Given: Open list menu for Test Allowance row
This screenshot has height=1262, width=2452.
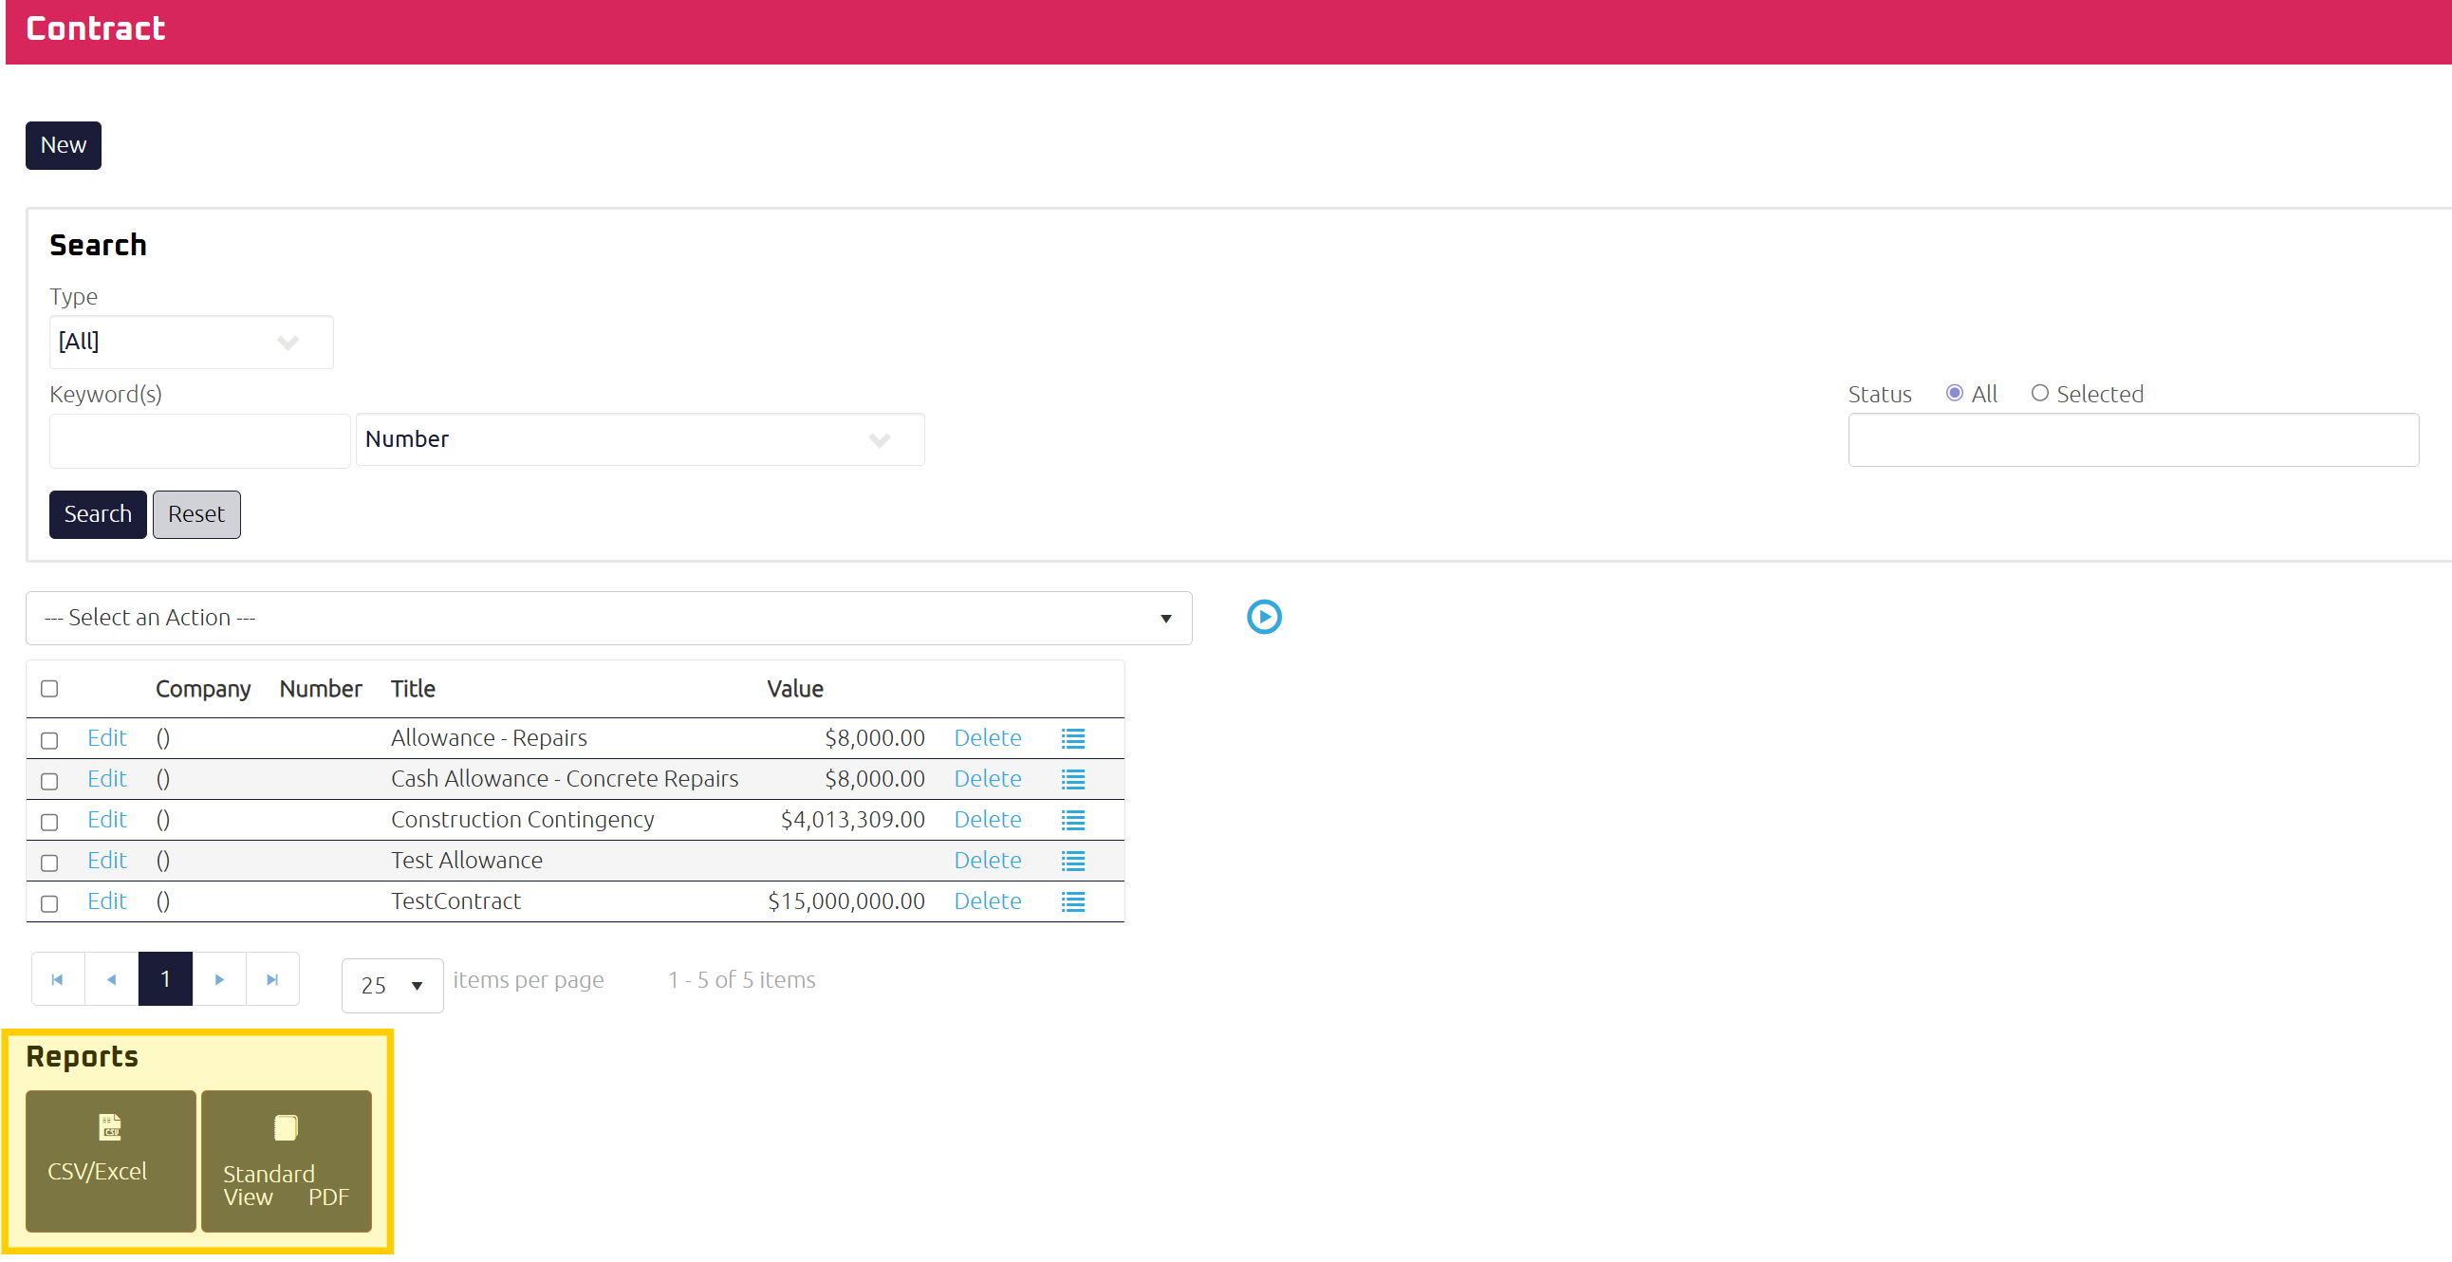Looking at the screenshot, I should click(x=1072, y=862).
